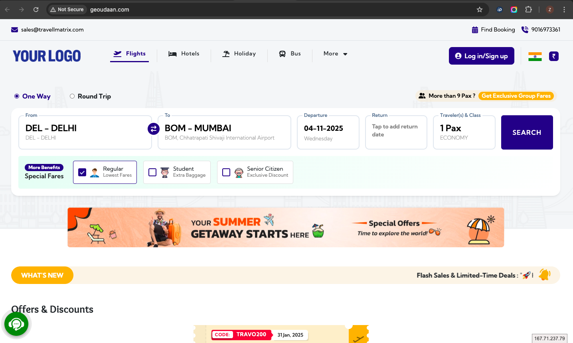Click the rupee currency icon
The height and width of the screenshot is (343, 573).
click(x=553, y=56)
